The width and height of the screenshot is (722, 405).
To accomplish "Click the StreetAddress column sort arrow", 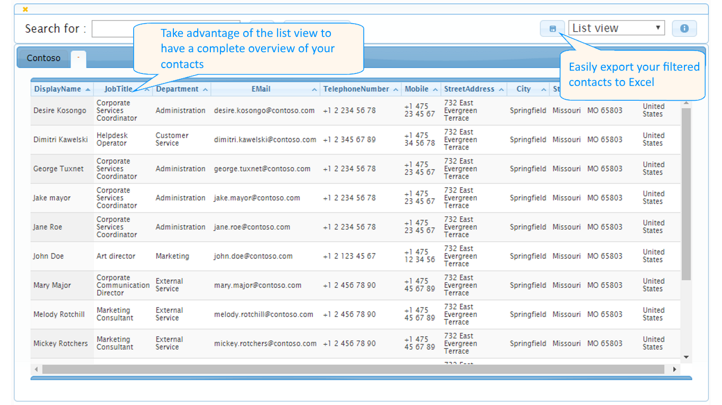I will coord(501,89).
